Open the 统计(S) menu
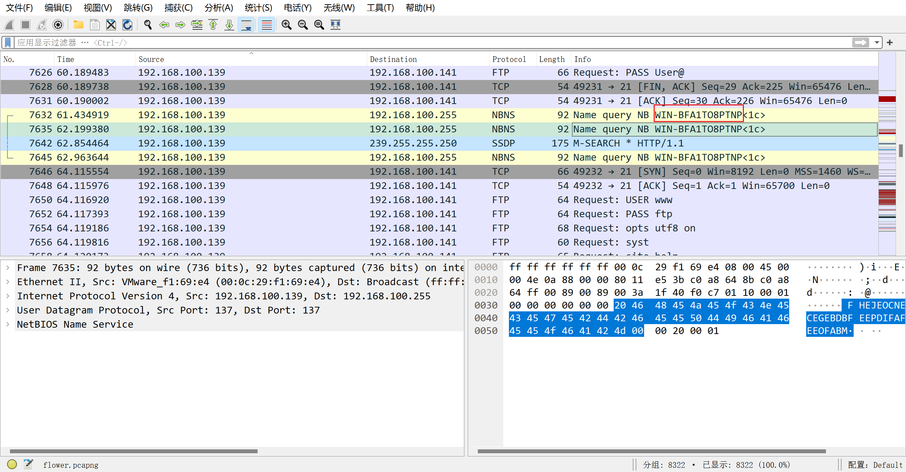Screen dimensions: 906x472 click(x=258, y=7)
